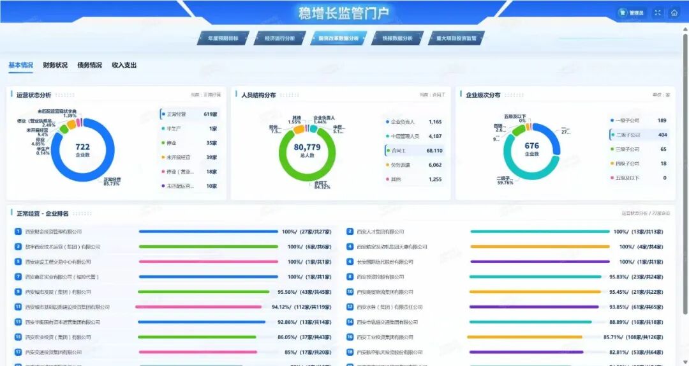Image resolution: width=689 pixels, height=366 pixels.
Task: Select the 停业 35家 legend entry
Action: tap(189, 143)
